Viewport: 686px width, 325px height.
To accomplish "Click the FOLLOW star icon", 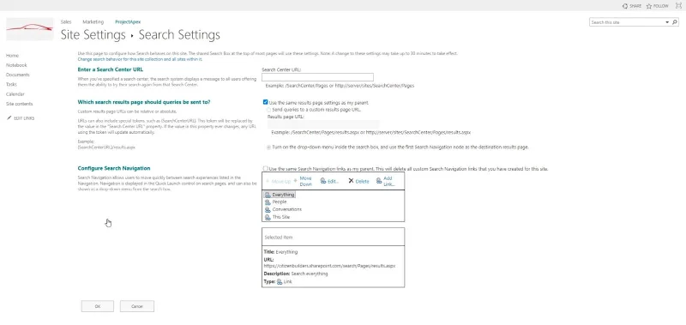I will [x=649, y=6].
